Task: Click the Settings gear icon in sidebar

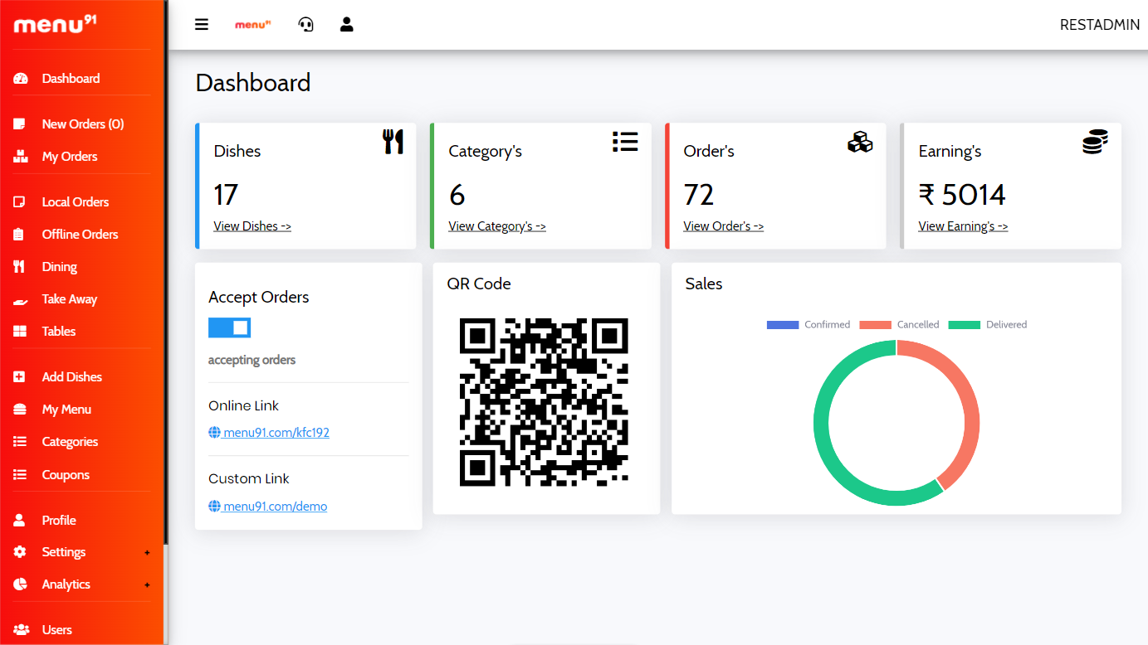Action: [20, 552]
